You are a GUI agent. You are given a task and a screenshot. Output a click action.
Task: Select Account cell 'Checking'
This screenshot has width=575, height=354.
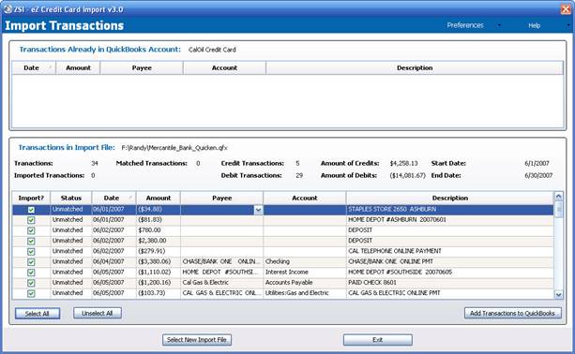click(x=304, y=261)
